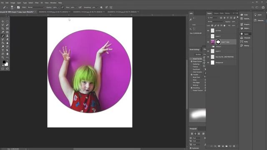Open the Smoothing value arrow
The image size is (267, 150).
(x=98, y=7)
